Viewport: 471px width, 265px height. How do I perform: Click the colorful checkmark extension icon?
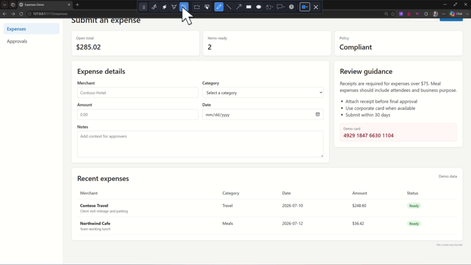click(418, 14)
